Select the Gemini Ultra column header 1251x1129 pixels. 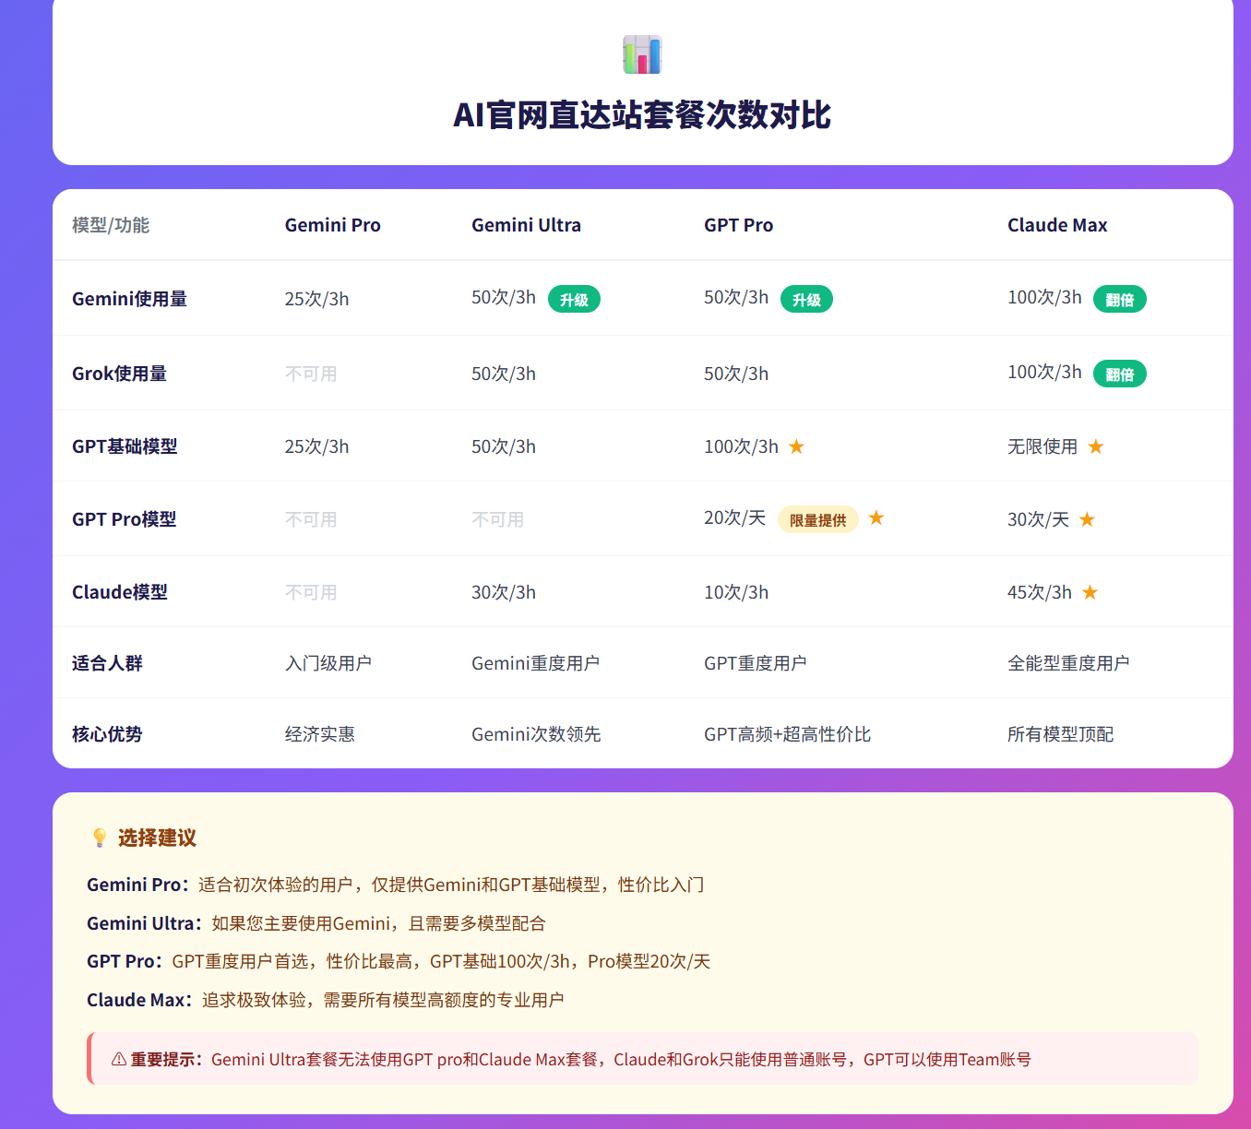pos(526,225)
